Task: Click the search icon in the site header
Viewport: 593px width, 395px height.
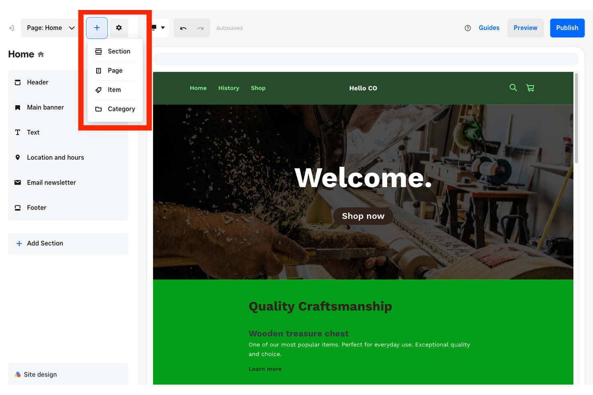Action: [x=513, y=88]
